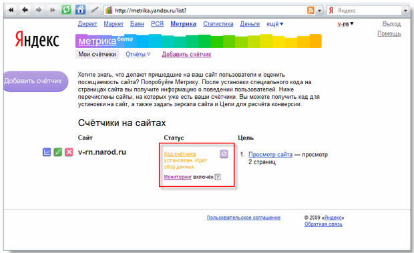Go back with the browser back arrow
This screenshot has height=253, width=414.
click(x=25, y=10)
